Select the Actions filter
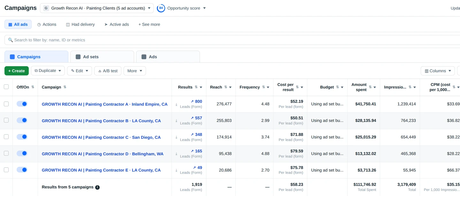Viewport: 460px width, 204px height. click(x=47, y=25)
